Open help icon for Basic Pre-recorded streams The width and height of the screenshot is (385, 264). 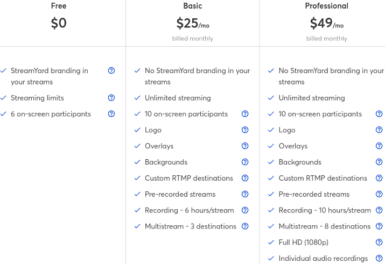click(x=245, y=194)
